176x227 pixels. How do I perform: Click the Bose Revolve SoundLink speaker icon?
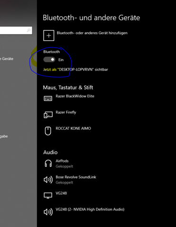[x=48, y=180]
